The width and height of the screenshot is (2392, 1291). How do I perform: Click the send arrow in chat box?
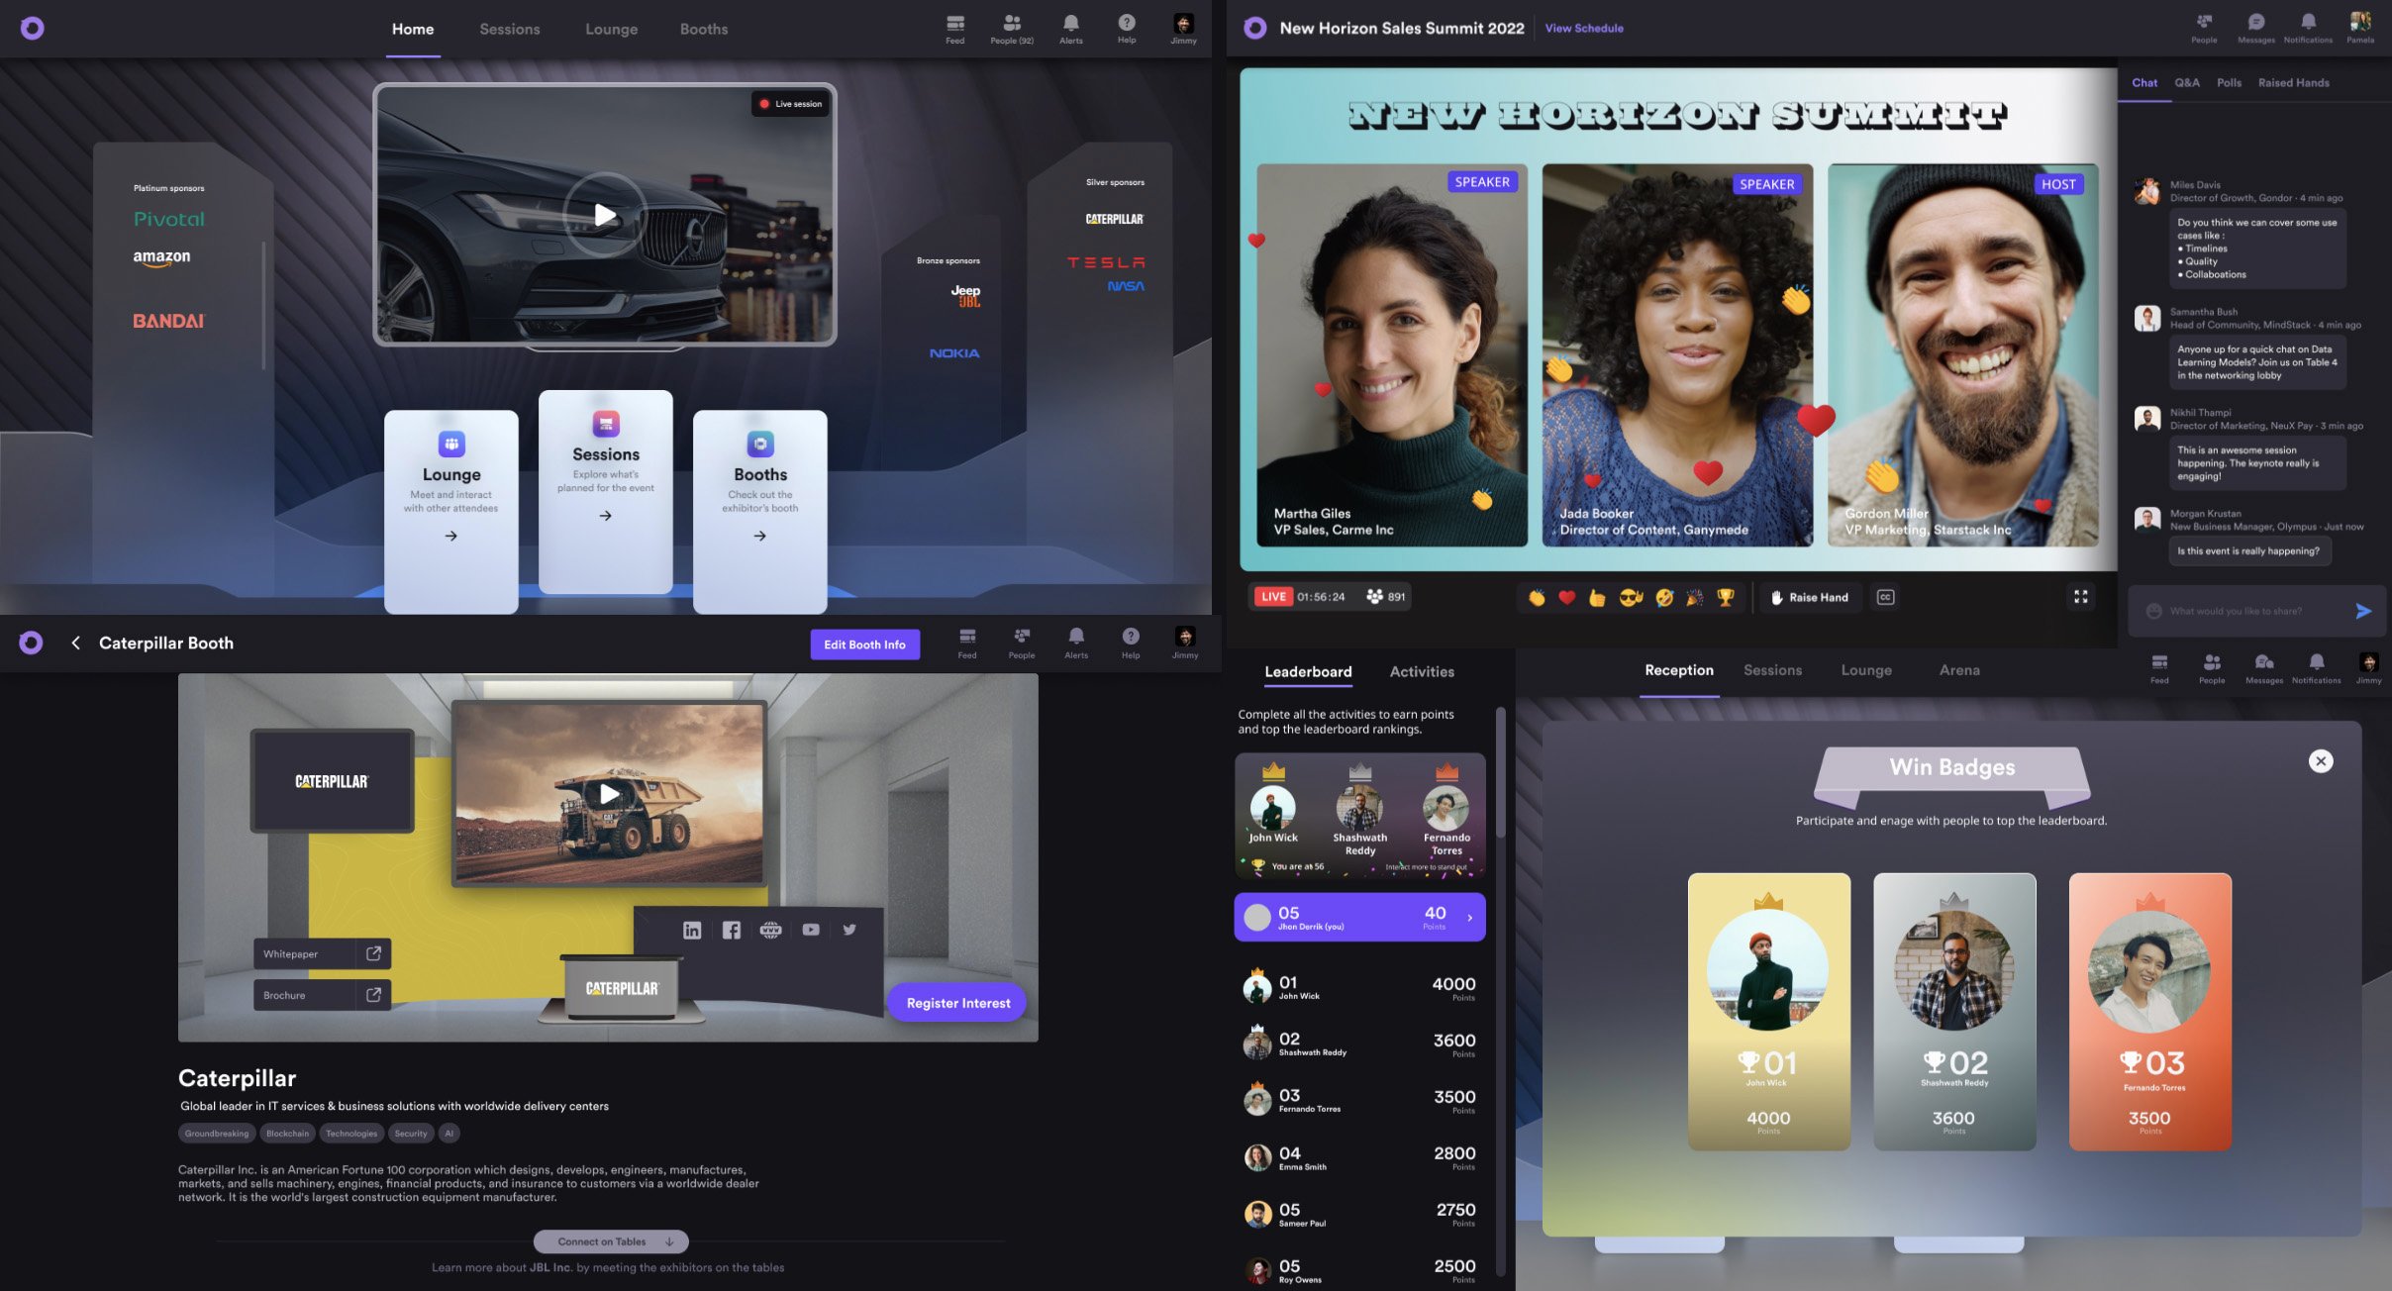pyautogui.click(x=2363, y=611)
